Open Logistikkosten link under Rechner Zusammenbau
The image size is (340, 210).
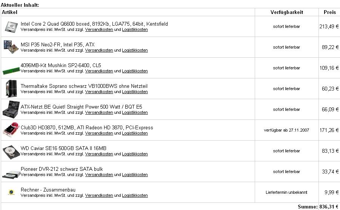click(x=135, y=195)
